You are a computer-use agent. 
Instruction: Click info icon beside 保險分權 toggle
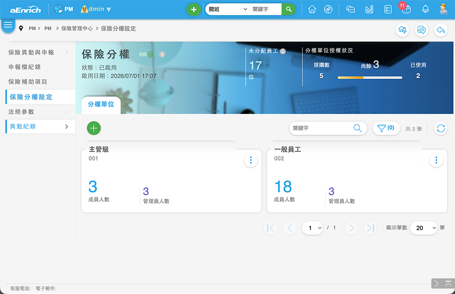tap(162, 54)
